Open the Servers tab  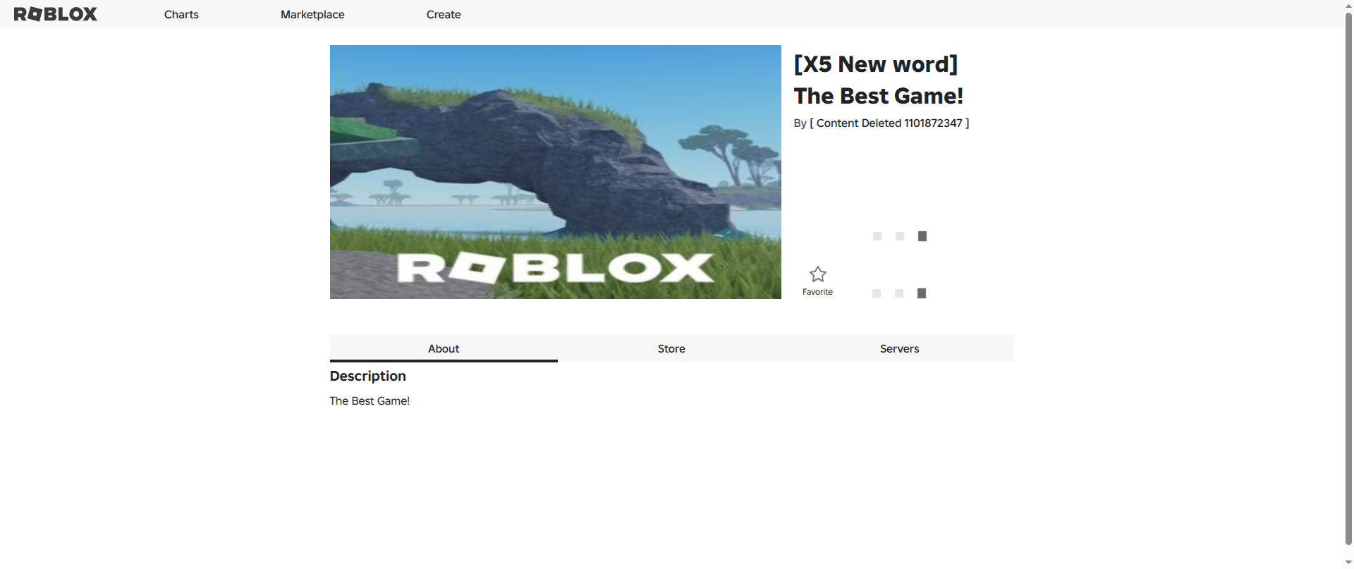tap(899, 348)
